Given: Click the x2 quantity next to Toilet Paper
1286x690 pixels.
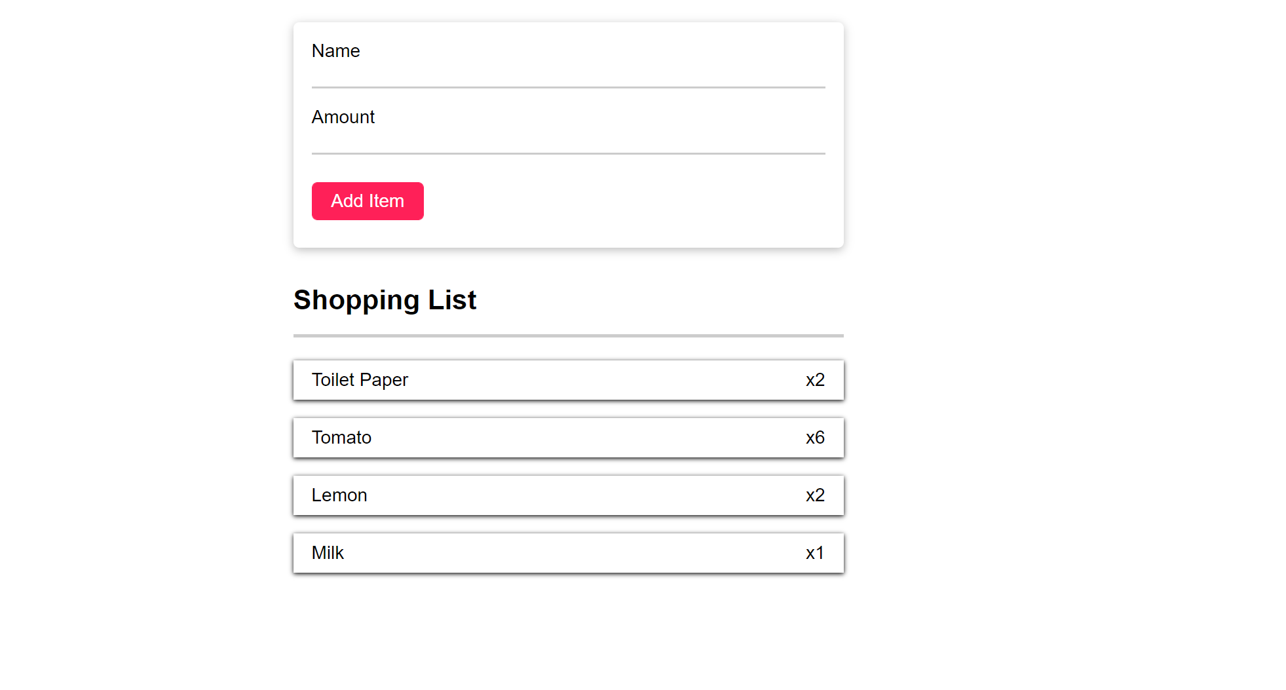Looking at the screenshot, I should click(x=815, y=380).
